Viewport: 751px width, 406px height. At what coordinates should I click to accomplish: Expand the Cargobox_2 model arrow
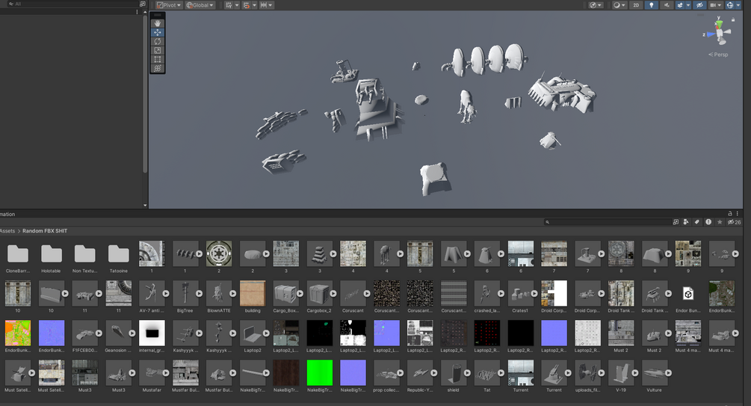pos(333,293)
